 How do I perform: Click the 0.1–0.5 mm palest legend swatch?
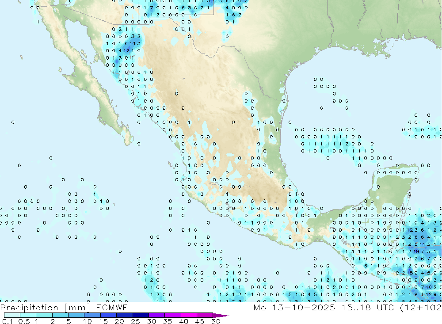[12, 315]
